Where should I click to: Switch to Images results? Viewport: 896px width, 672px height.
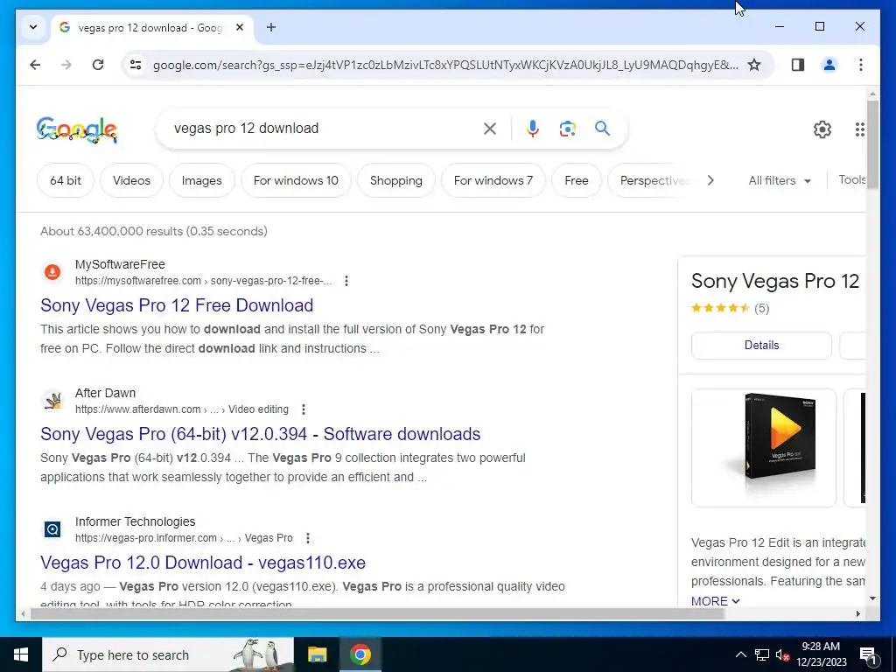coord(202,180)
